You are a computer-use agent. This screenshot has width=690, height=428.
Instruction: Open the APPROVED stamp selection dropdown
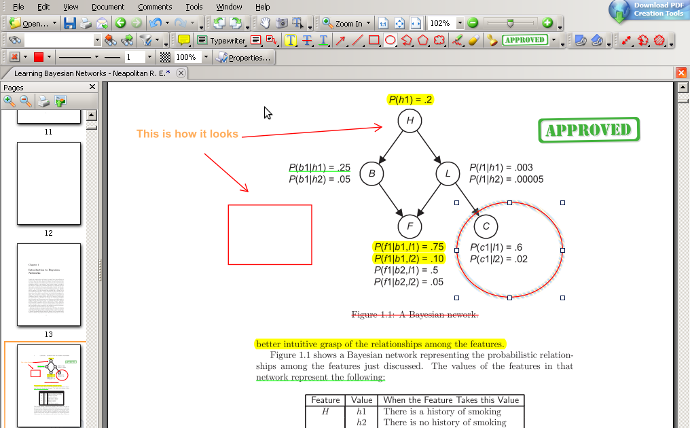point(554,41)
